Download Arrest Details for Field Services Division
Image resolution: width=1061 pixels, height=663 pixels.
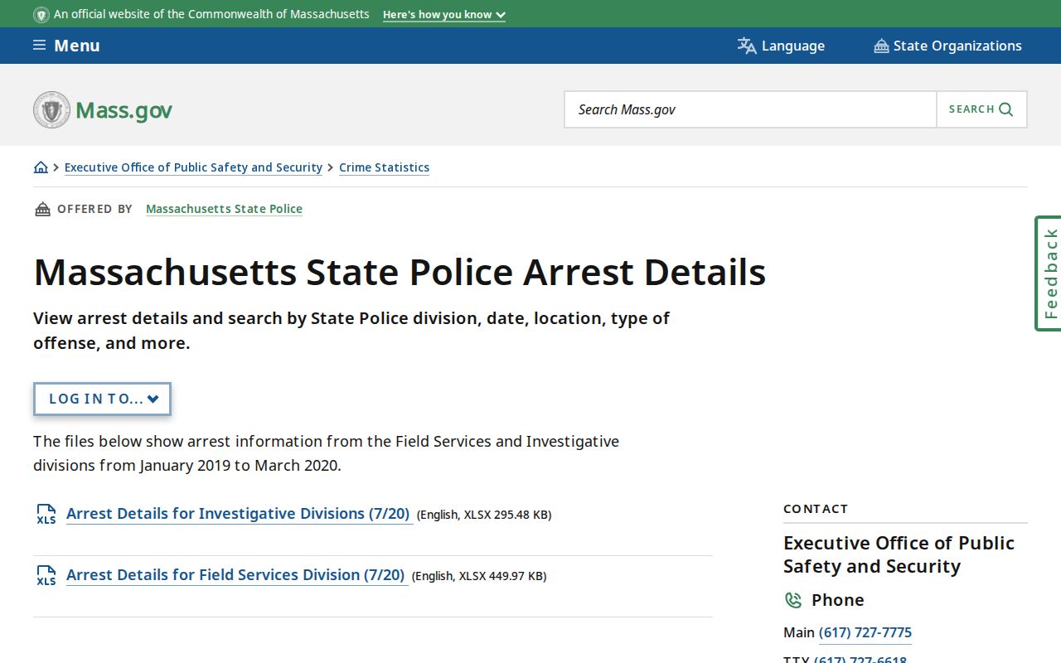pos(236,575)
